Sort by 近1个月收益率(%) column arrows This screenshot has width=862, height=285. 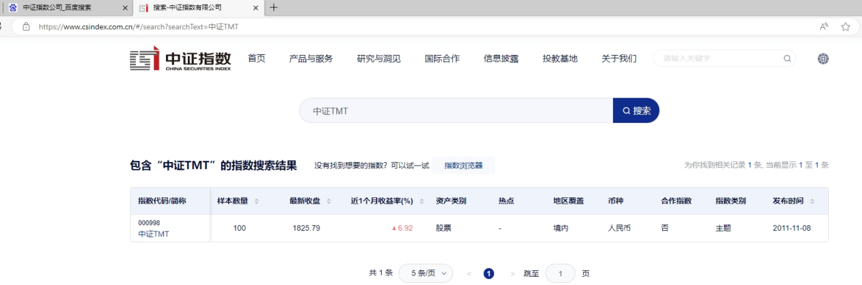pos(422,202)
